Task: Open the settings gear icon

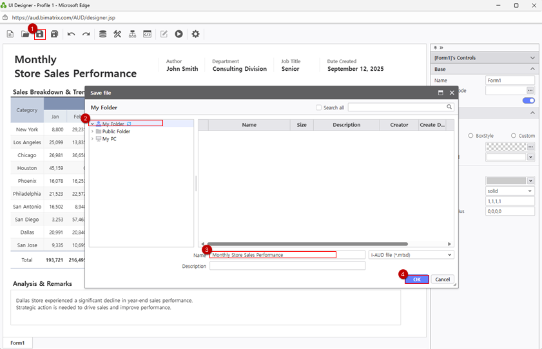Action: point(196,34)
